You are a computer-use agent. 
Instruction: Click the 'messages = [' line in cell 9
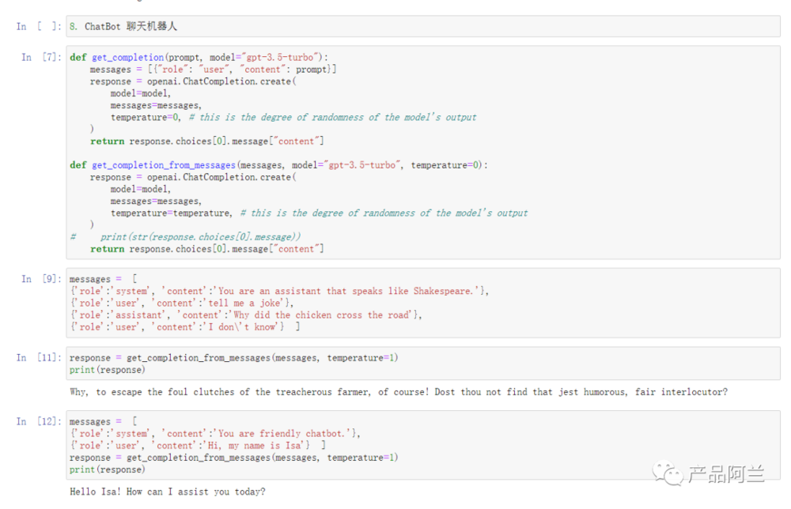click(x=104, y=279)
